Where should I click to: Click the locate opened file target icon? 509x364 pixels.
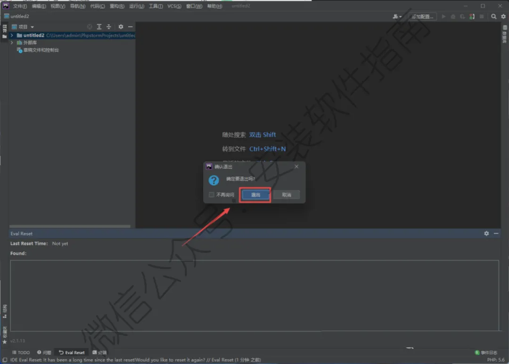[90, 27]
